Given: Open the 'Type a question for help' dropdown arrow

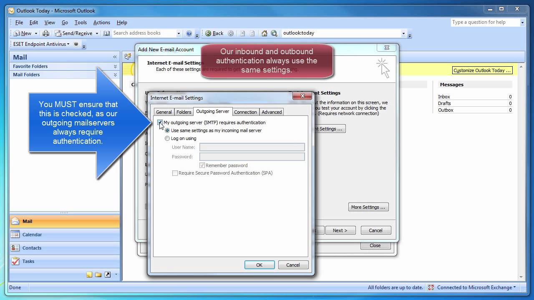Looking at the screenshot, I should coord(522,22).
